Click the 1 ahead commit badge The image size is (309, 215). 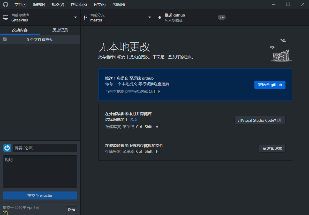click(x=222, y=18)
